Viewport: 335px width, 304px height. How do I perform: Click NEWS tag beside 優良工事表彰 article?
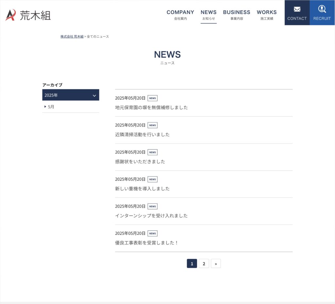pyautogui.click(x=152, y=233)
